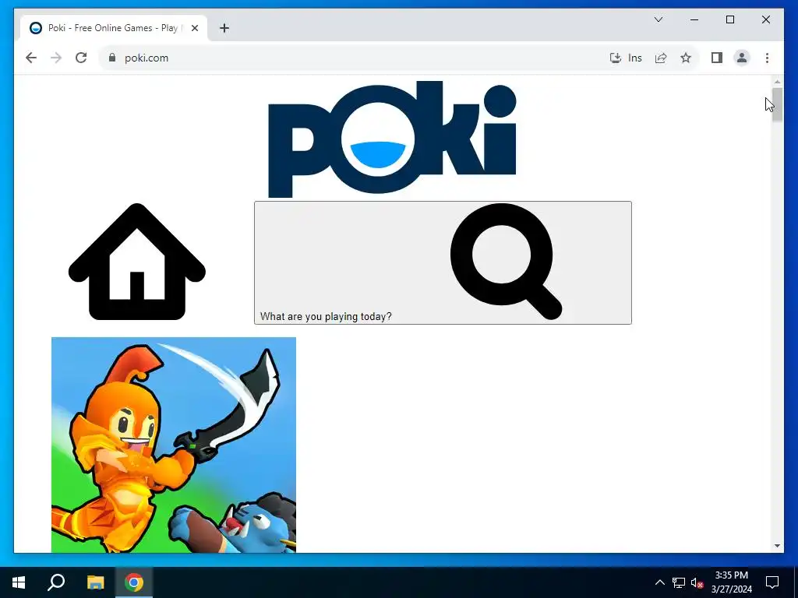Open File Explorer from the taskbar
Screen dimensions: 798x598
coord(95,582)
